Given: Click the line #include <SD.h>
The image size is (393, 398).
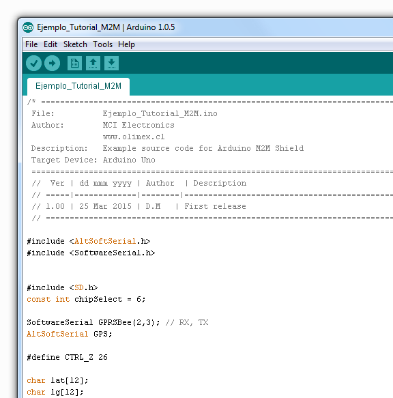Looking at the screenshot, I should (x=62, y=288).
